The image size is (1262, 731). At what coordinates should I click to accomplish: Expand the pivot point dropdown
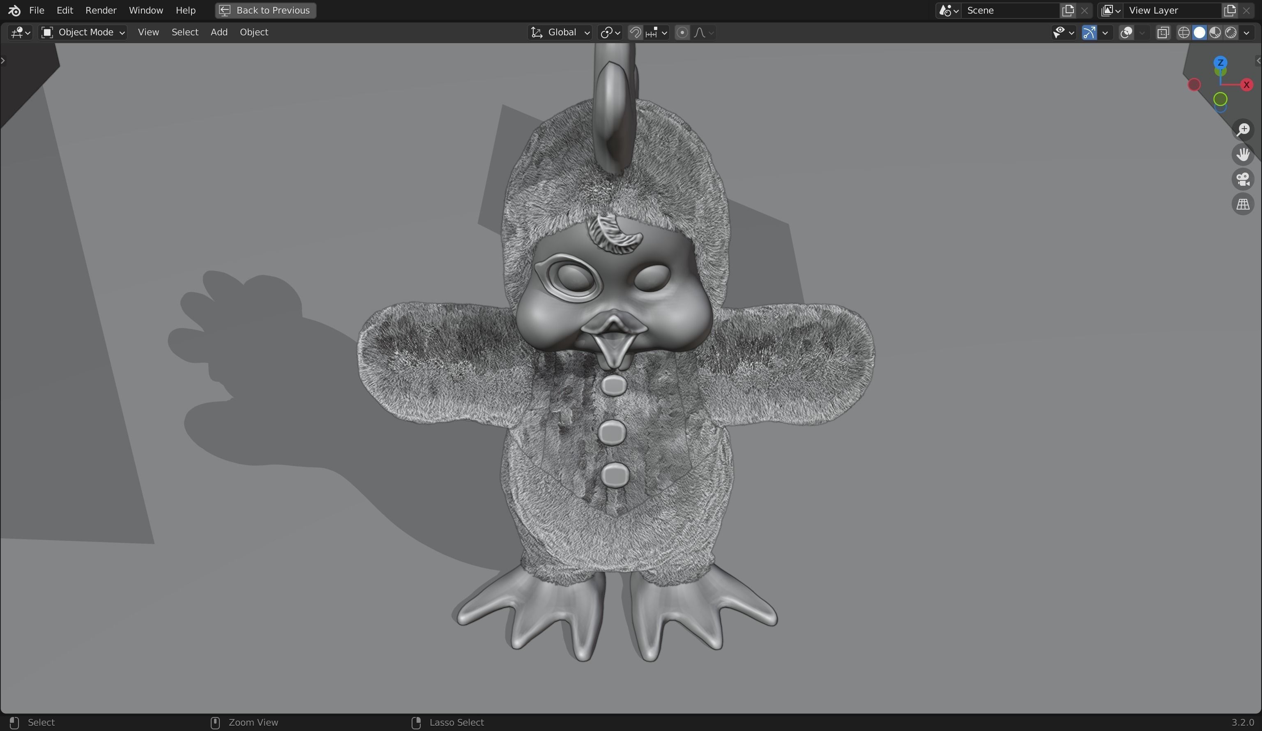tap(610, 32)
